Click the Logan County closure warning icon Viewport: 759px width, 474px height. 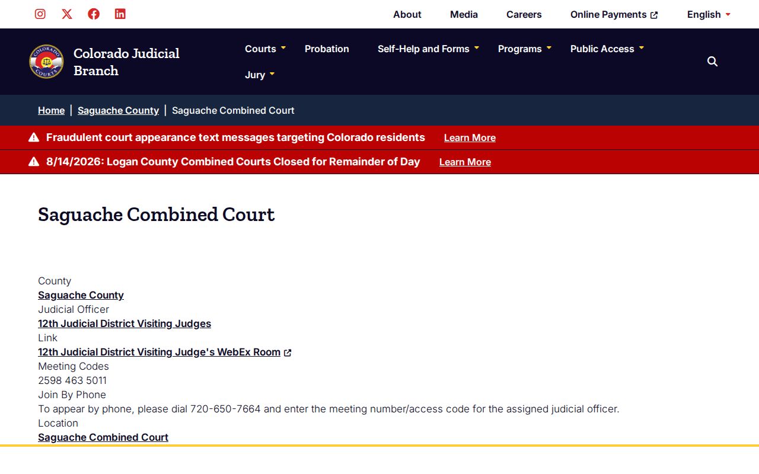point(34,162)
